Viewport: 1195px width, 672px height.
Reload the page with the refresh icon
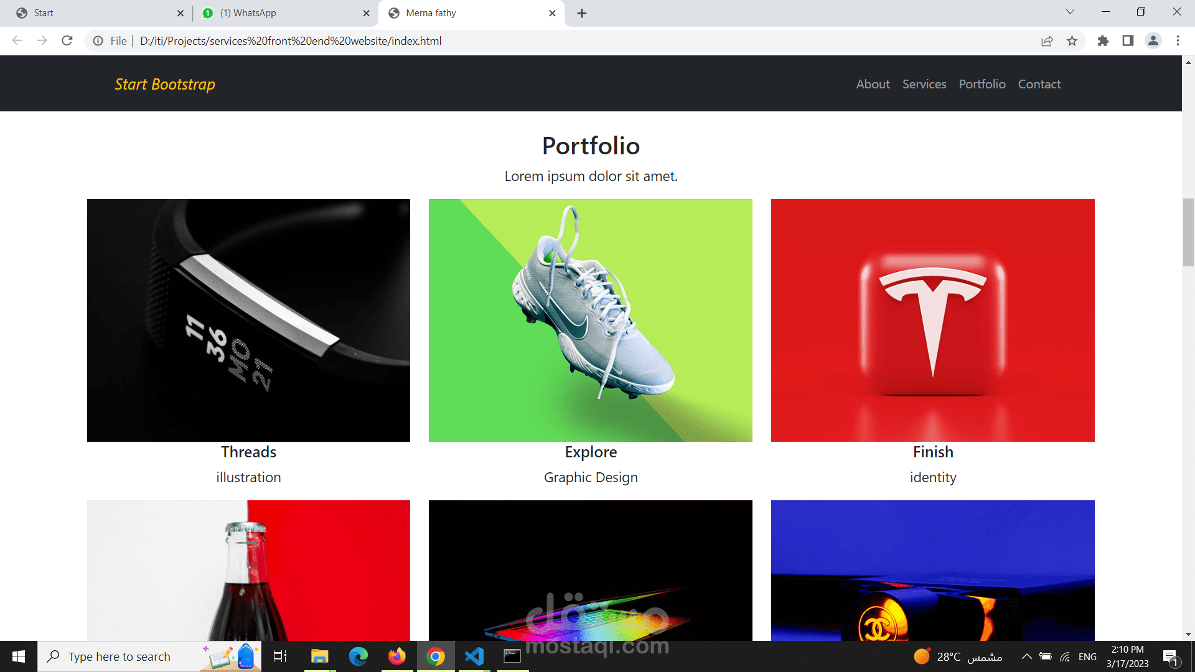67,41
